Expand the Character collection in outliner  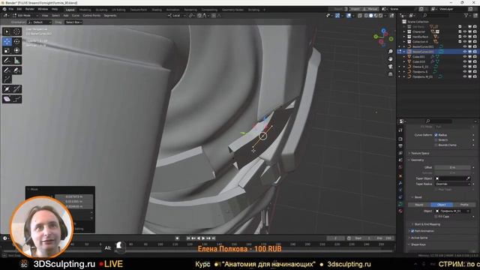click(x=404, y=31)
